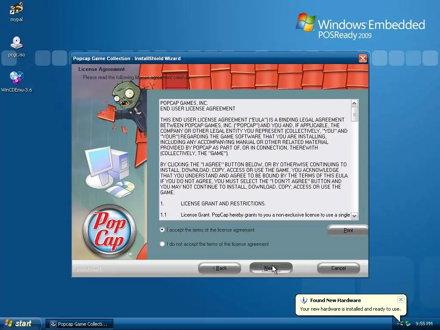This screenshot has width=440, height=330.
Task: Click the 9:55 PM system clock
Action: (x=424, y=324)
